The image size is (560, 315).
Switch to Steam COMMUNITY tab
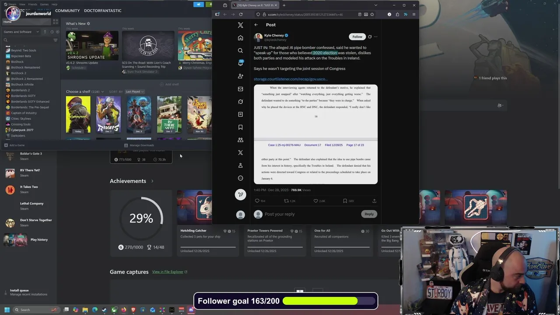click(67, 10)
